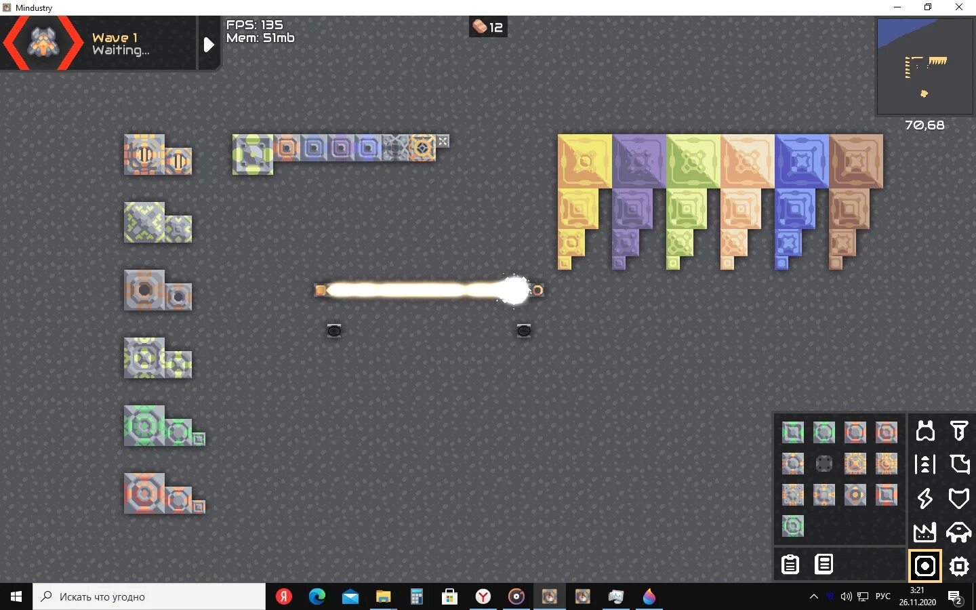976x610 pixels.
Task: Select the large orange striped-core building on left
Action: (144, 155)
